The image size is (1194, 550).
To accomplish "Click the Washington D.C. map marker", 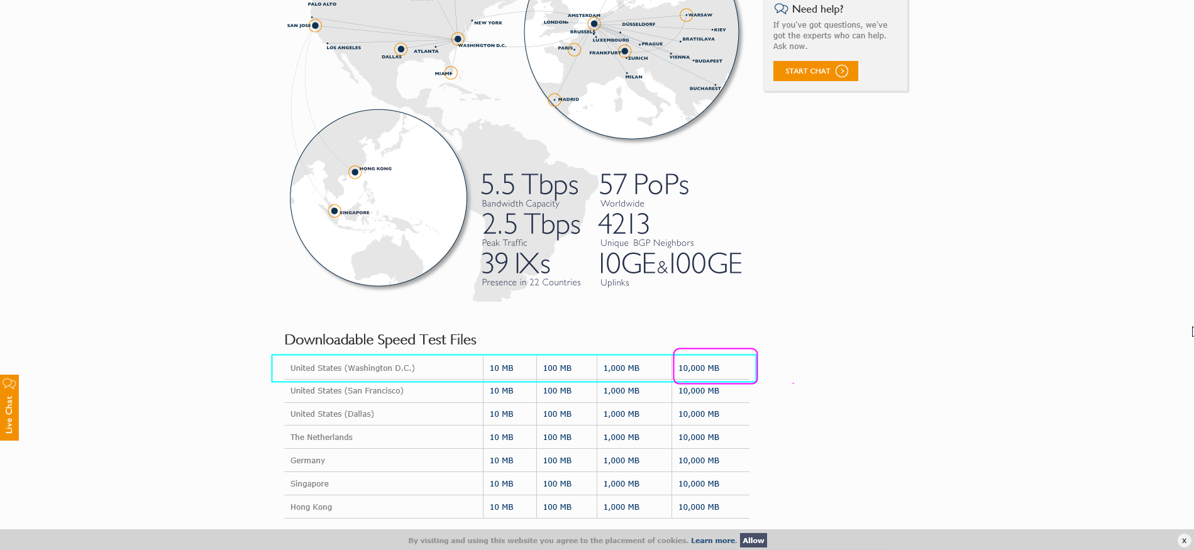I will pyautogui.click(x=458, y=39).
